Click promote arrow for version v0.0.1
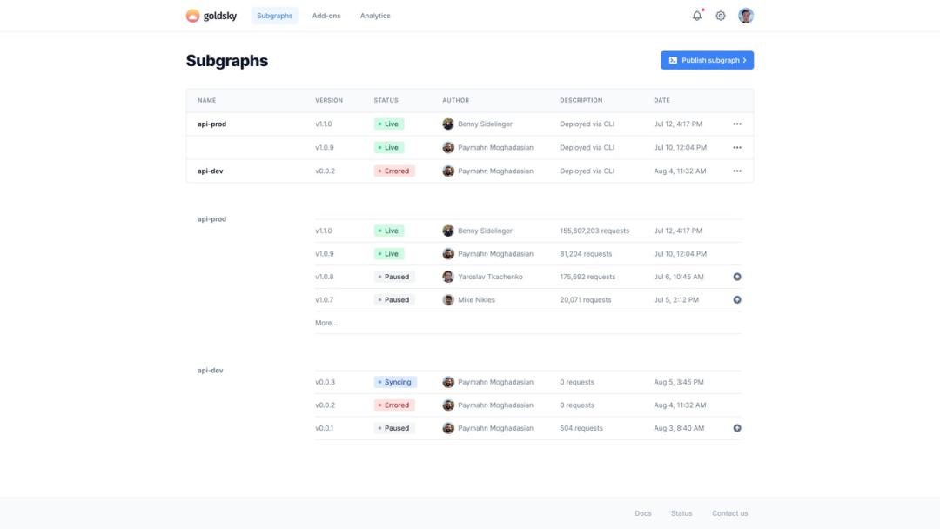Viewport: 940px width, 529px height. (x=737, y=428)
